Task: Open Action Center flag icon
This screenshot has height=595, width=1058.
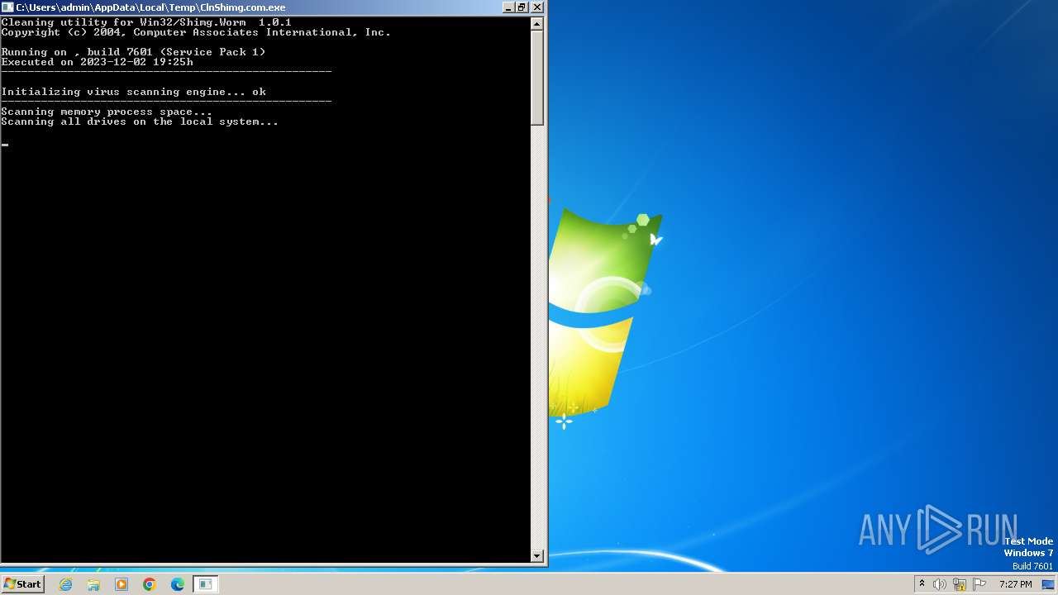Action: (x=979, y=584)
